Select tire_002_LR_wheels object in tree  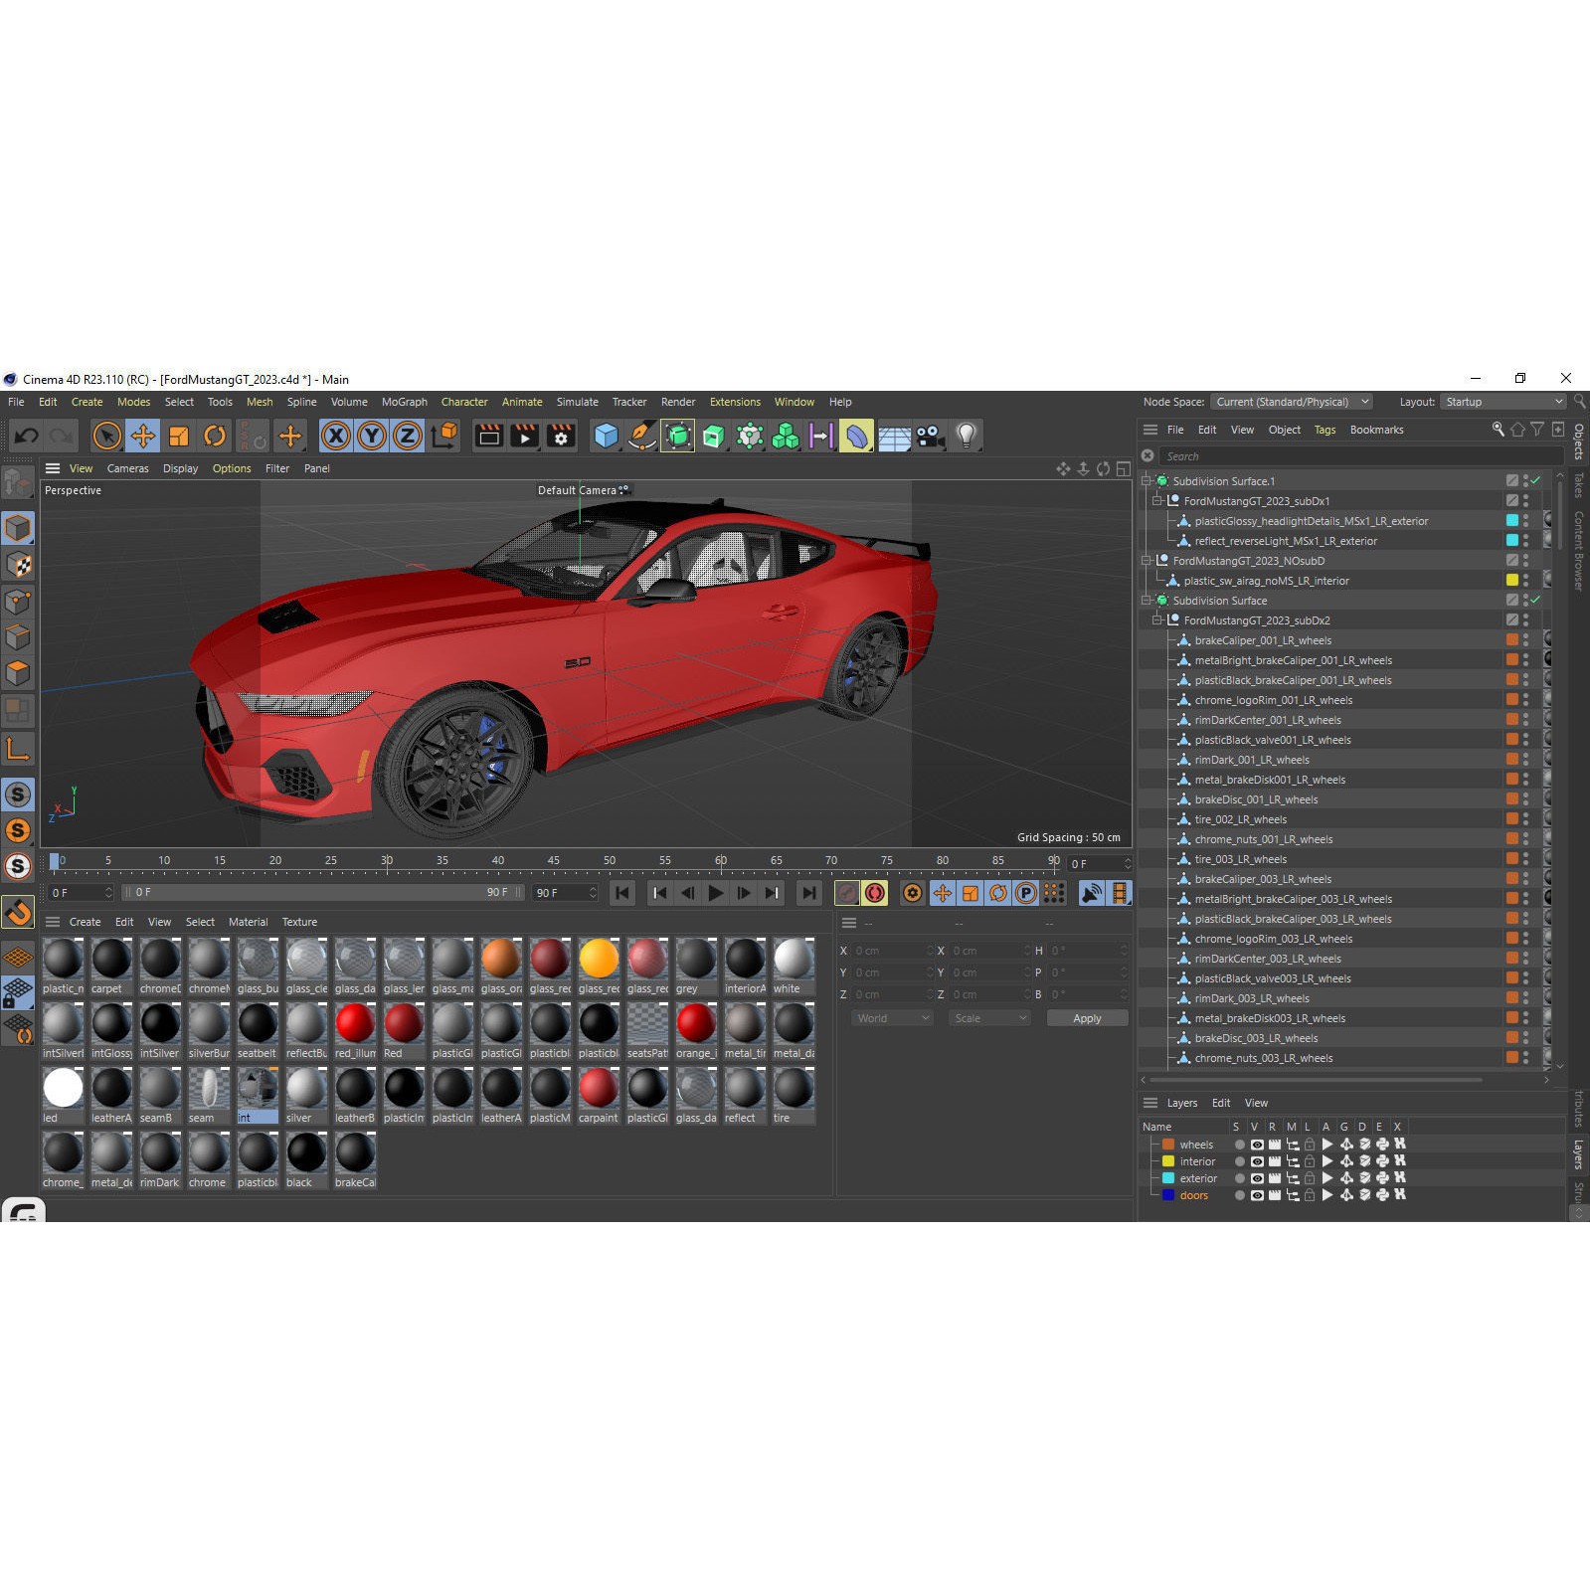(x=1240, y=819)
